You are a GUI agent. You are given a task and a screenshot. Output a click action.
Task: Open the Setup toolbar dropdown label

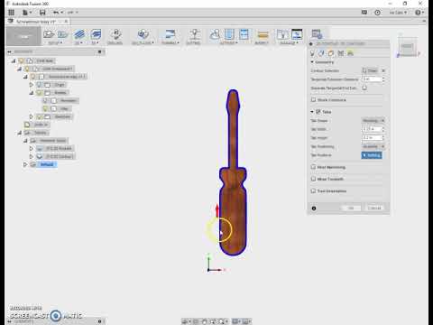(55, 43)
